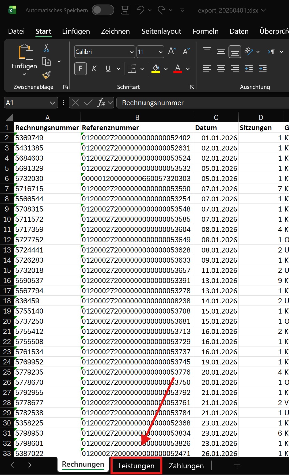Click the Format Painter brush icon

coord(46,75)
